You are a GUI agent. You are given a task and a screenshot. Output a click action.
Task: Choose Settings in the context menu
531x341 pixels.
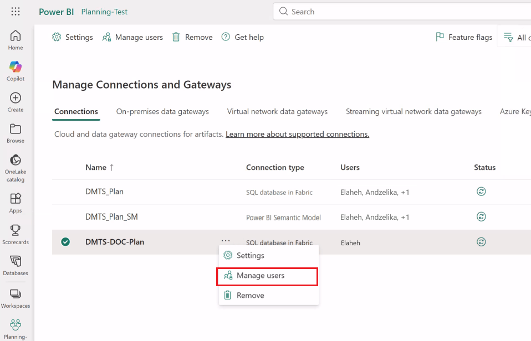[x=268, y=255]
